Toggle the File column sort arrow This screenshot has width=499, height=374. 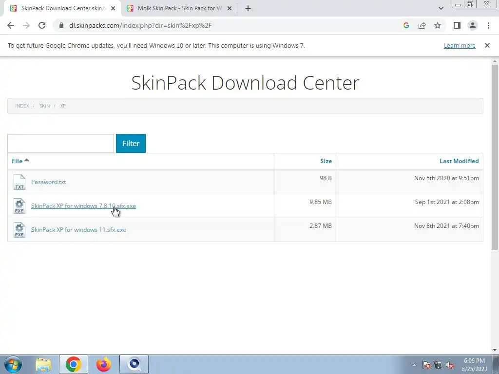[x=27, y=160]
